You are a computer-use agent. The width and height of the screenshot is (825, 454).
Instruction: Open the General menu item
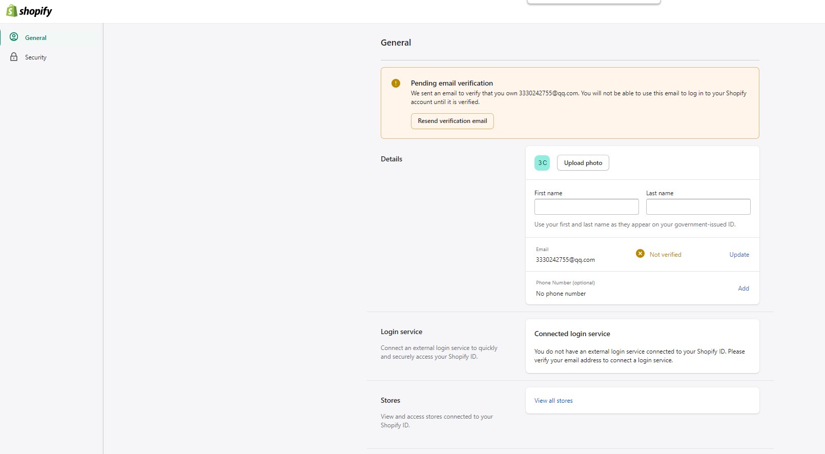tap(35, 38)
